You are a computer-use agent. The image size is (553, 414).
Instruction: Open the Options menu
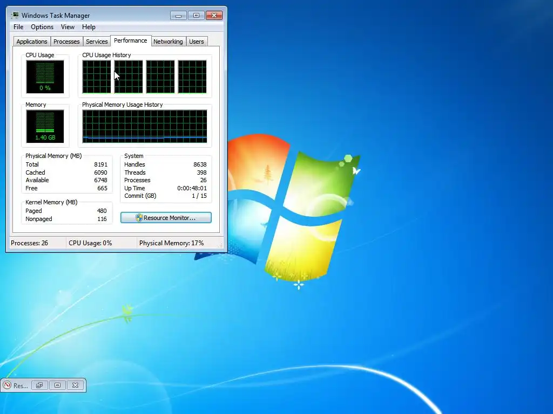pos(42,27)
